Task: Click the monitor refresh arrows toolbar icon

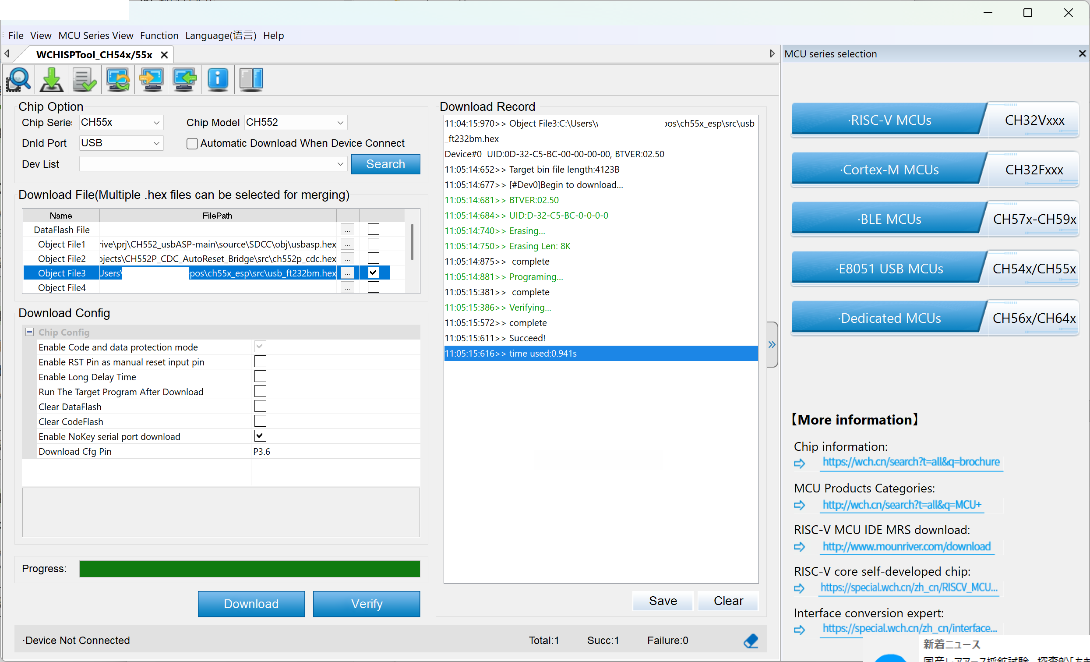Action: 118,80
